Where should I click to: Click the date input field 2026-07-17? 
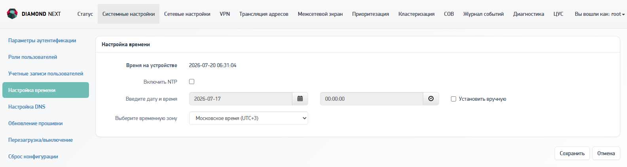click(241, 99)
